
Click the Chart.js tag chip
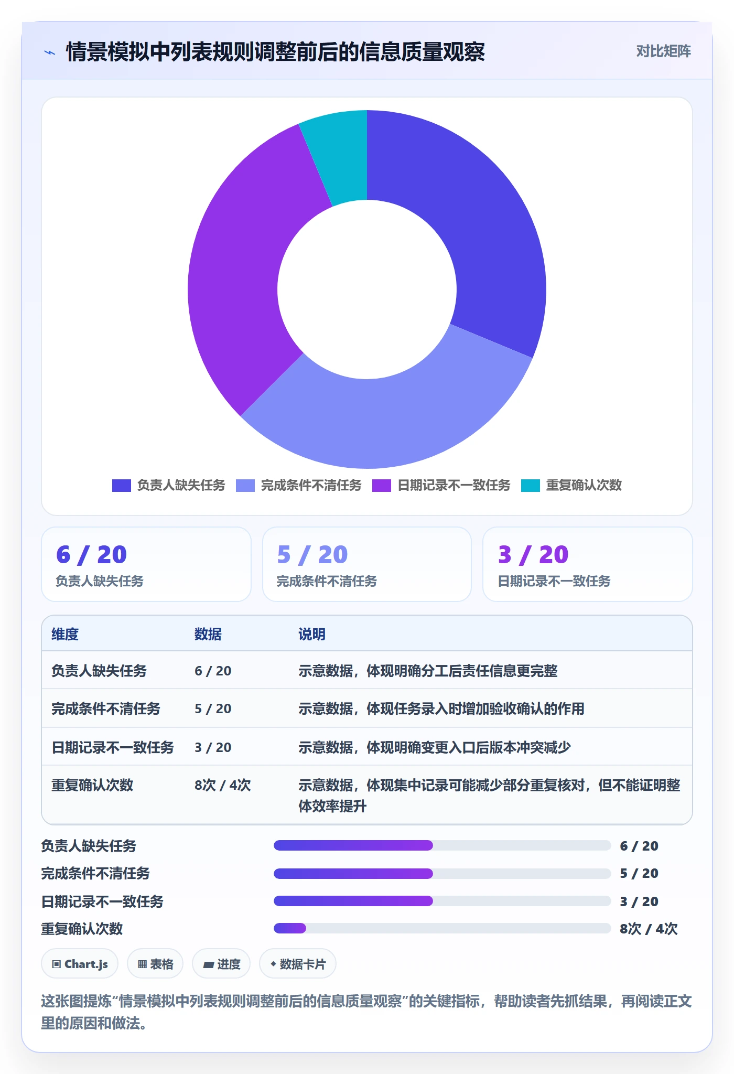pyautogui.click(x=80, y=964)
